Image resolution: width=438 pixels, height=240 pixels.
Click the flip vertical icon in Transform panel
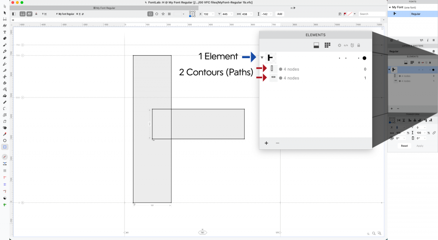[404, 120]
